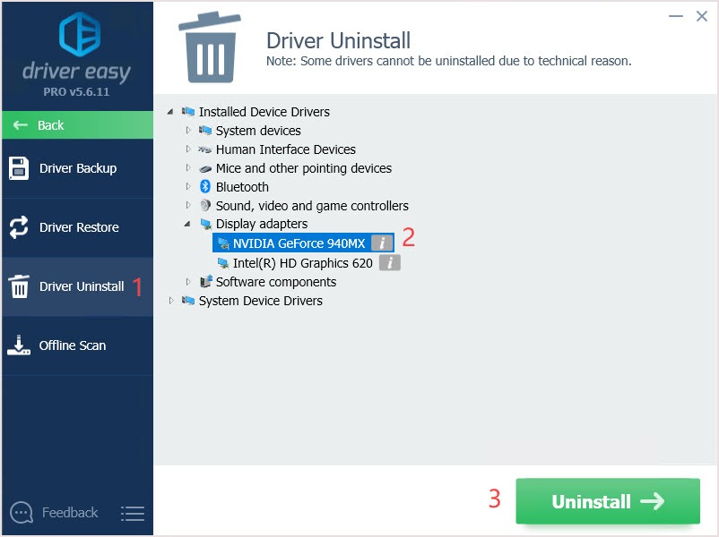
Task: Expand the System devices tree node
Action: tap(188, 131)
